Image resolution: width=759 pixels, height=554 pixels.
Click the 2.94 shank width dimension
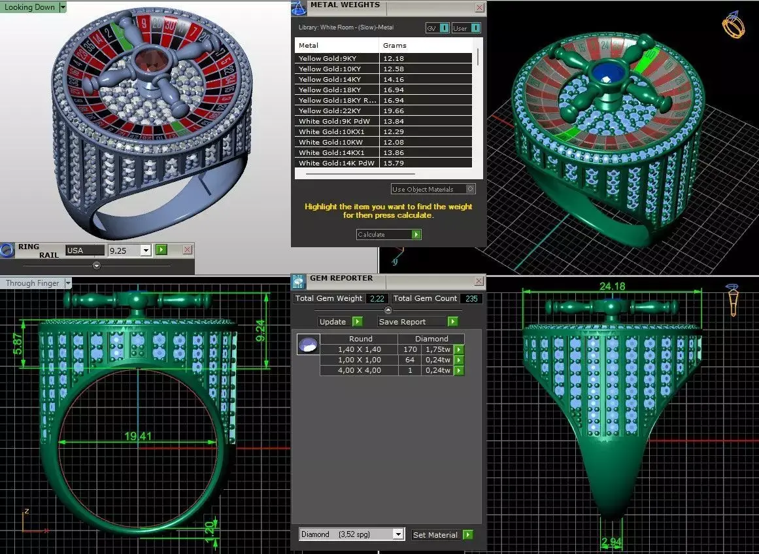(x=612, y=542)
